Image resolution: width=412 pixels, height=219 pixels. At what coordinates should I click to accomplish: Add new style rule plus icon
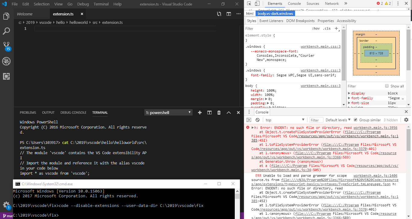pyautogui.click(x=336, y=28)
